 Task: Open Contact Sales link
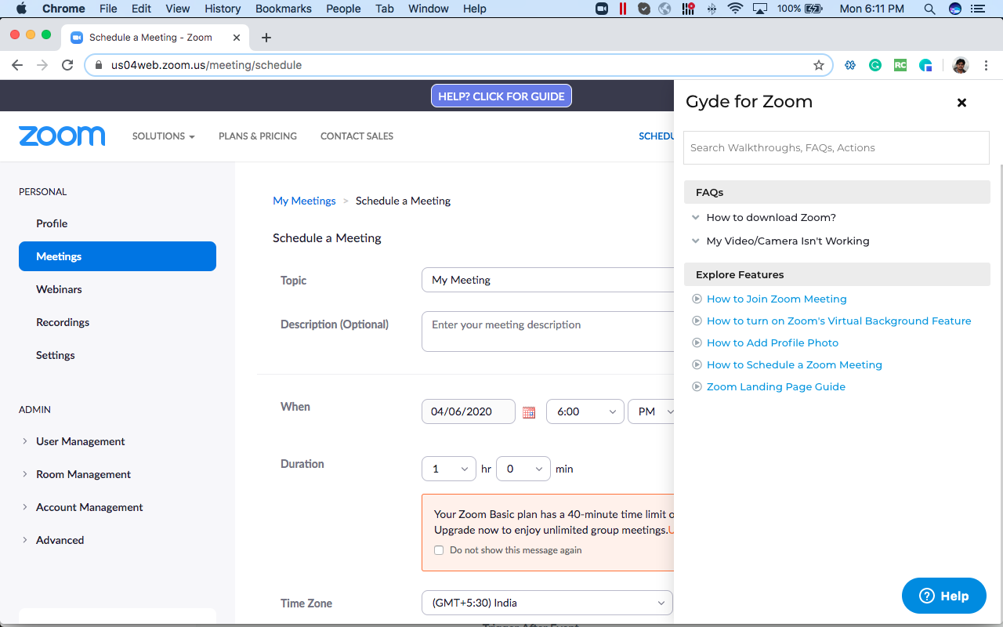(357, 136)
